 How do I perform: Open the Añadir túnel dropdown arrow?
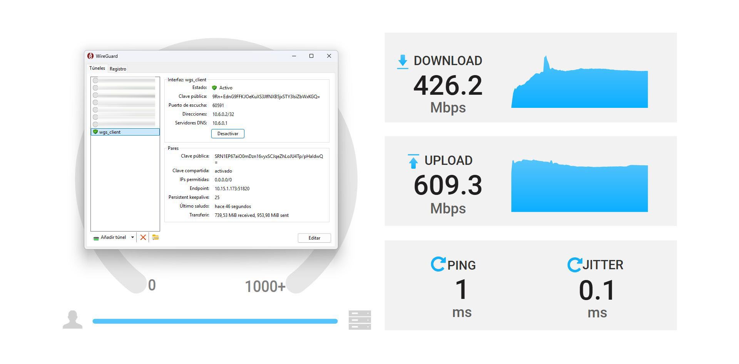pyautogui.click(x=132, y=237)
